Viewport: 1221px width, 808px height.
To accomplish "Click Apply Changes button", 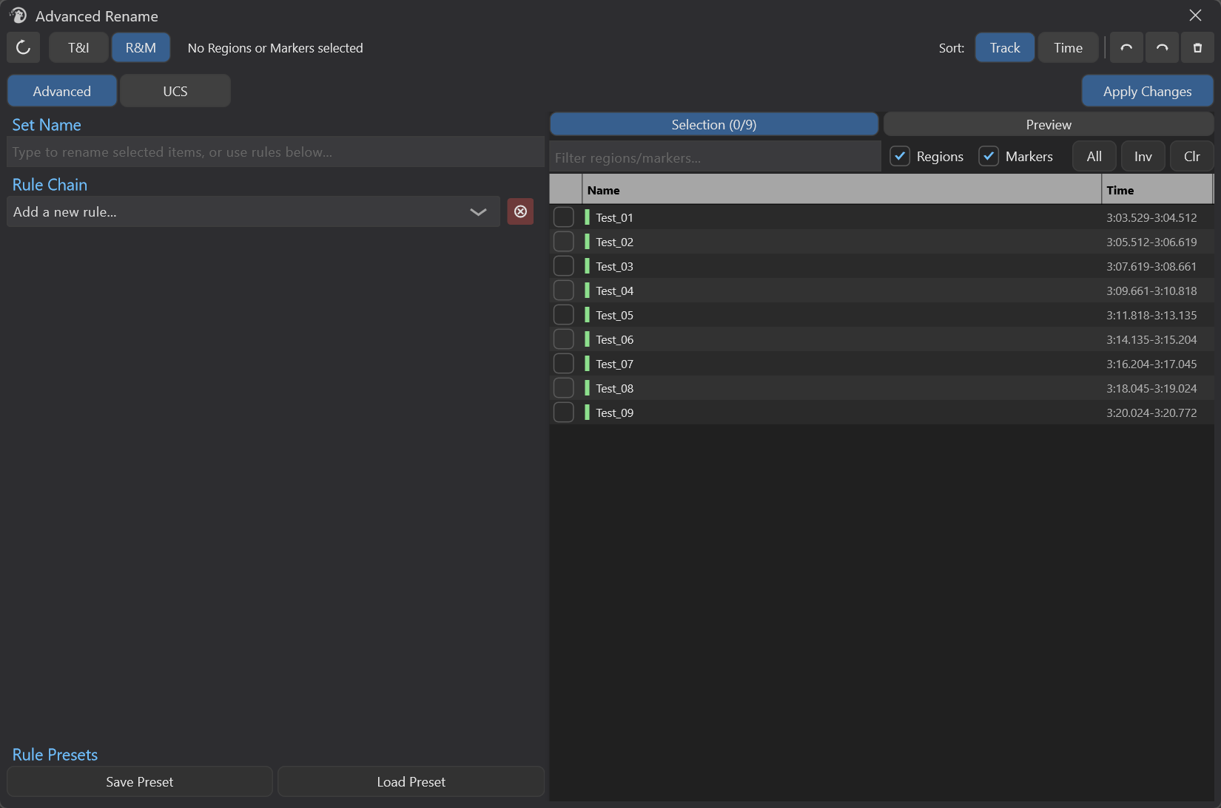I will 1148,91.
